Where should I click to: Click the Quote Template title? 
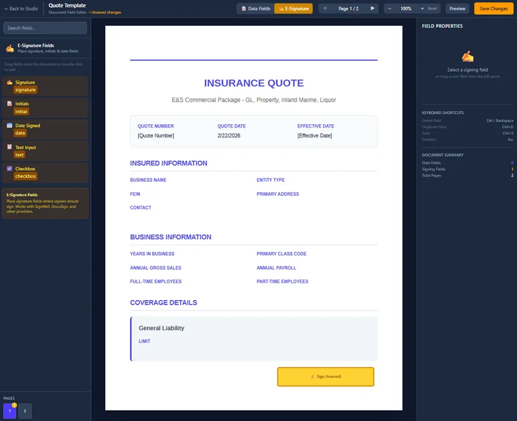(67, 5)
